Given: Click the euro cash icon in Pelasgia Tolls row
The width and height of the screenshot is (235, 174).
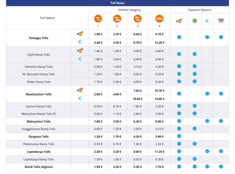Looking at the screenshot, I should click(x=80, y=42).
